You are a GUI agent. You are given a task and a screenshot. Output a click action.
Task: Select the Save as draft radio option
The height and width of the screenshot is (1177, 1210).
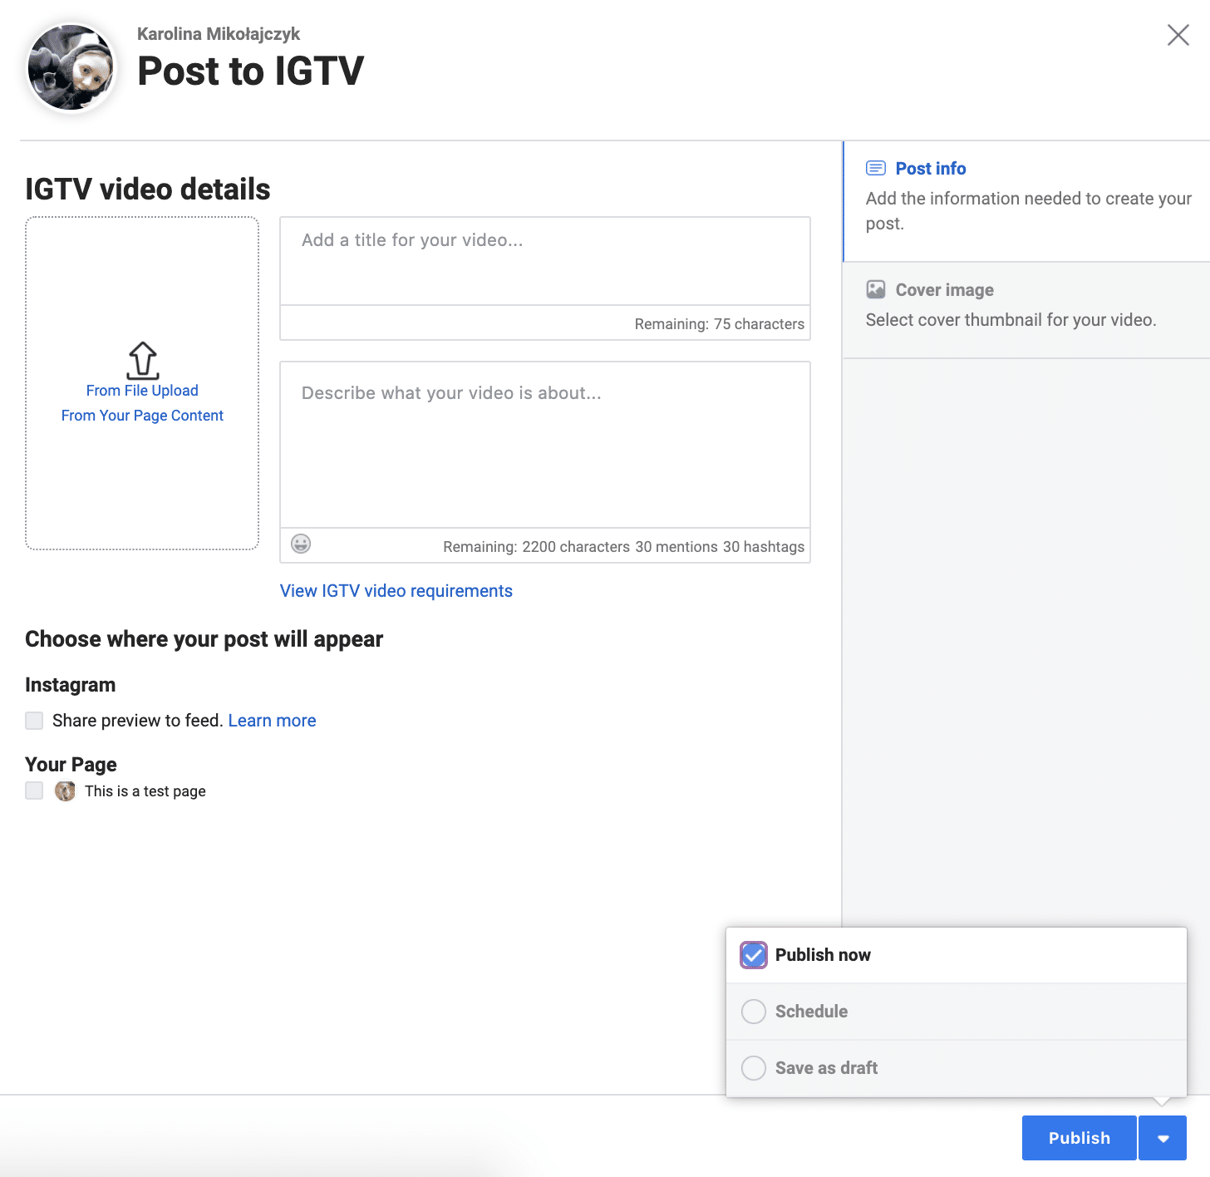(754, 1068)
